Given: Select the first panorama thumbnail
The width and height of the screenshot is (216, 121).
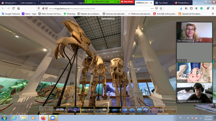Looking at the screenshot, I should pos(46,110).
